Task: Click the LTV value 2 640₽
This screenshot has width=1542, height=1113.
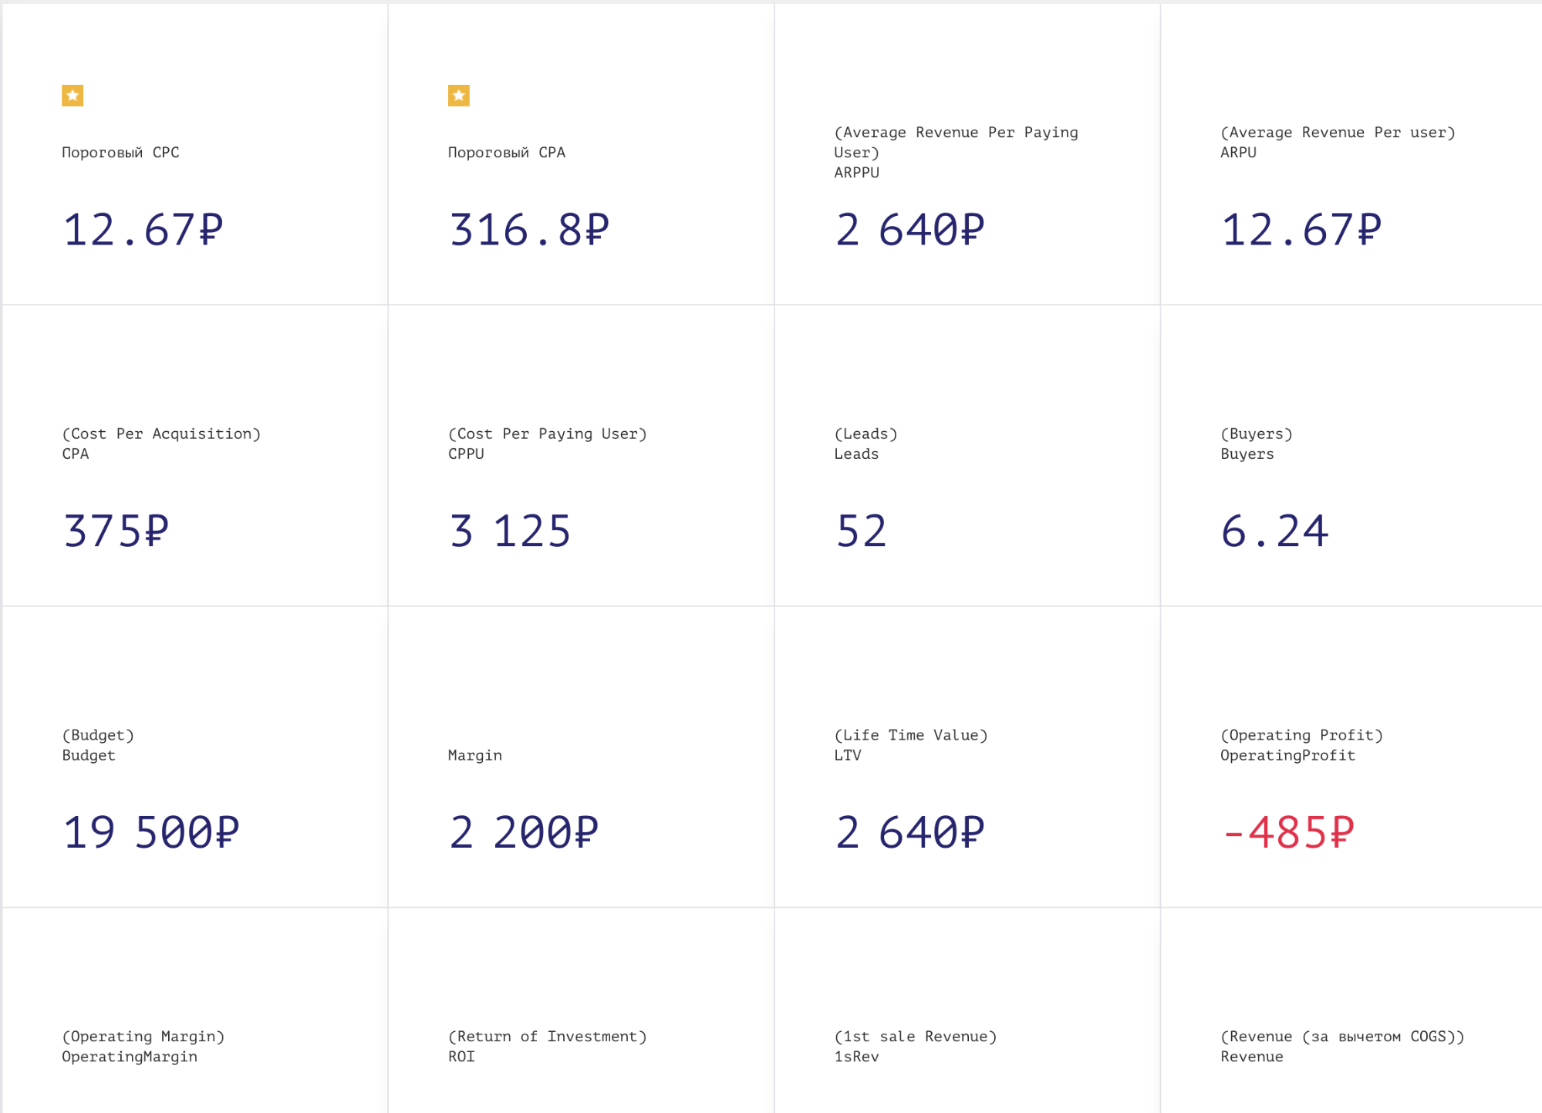Action: (910, 832)
